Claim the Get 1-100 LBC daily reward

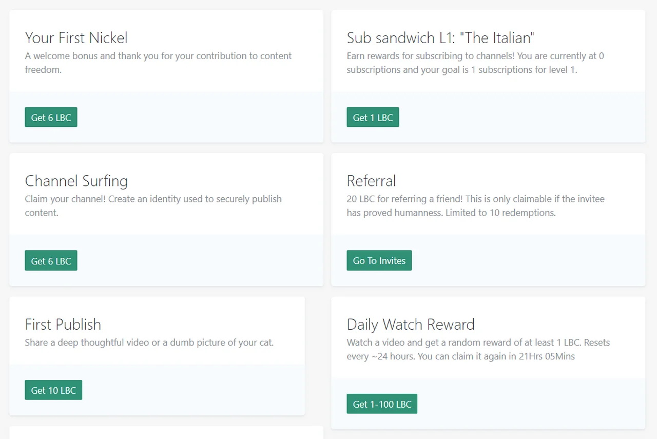click(382, 404)
